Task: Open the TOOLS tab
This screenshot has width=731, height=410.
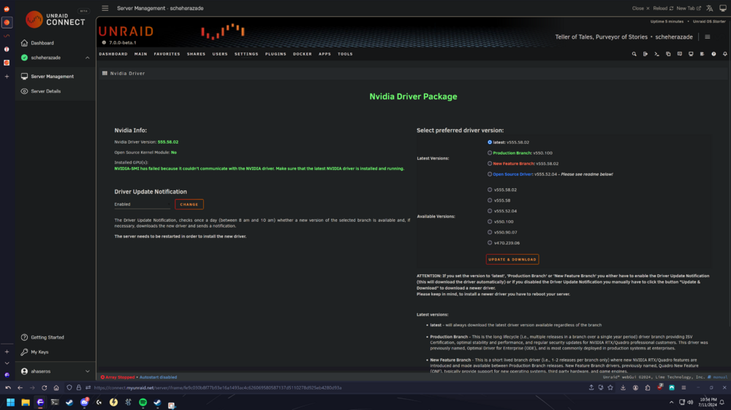Action: pos(346,54)
